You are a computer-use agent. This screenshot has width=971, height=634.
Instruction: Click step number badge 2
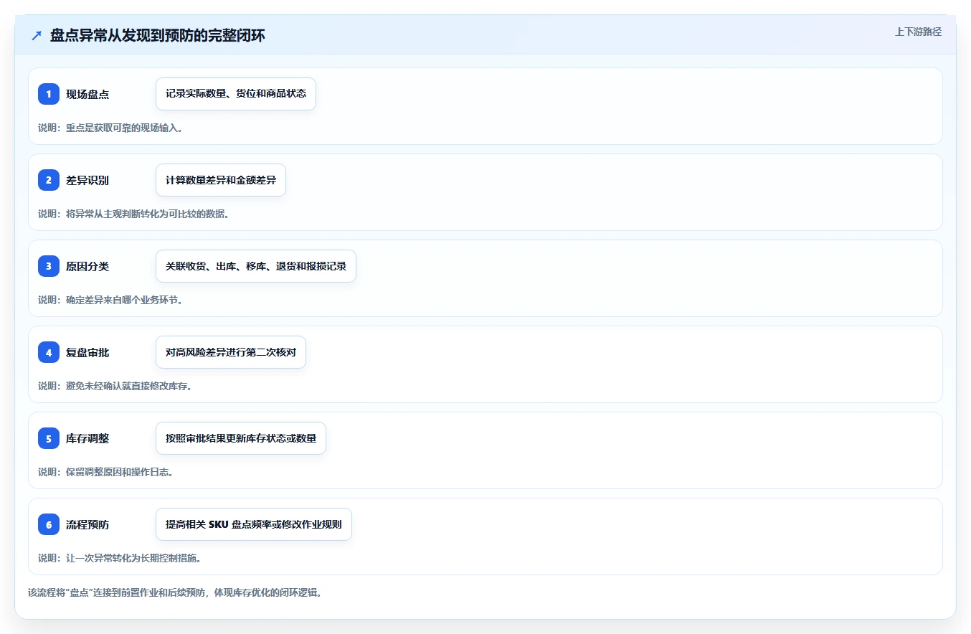49,180
